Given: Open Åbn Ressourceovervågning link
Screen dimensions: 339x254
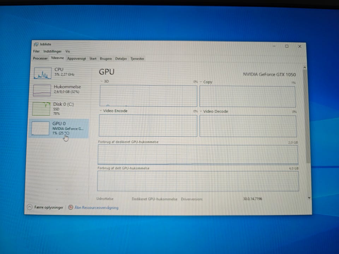Looking at the screenshot, I should tap(96, 207).
